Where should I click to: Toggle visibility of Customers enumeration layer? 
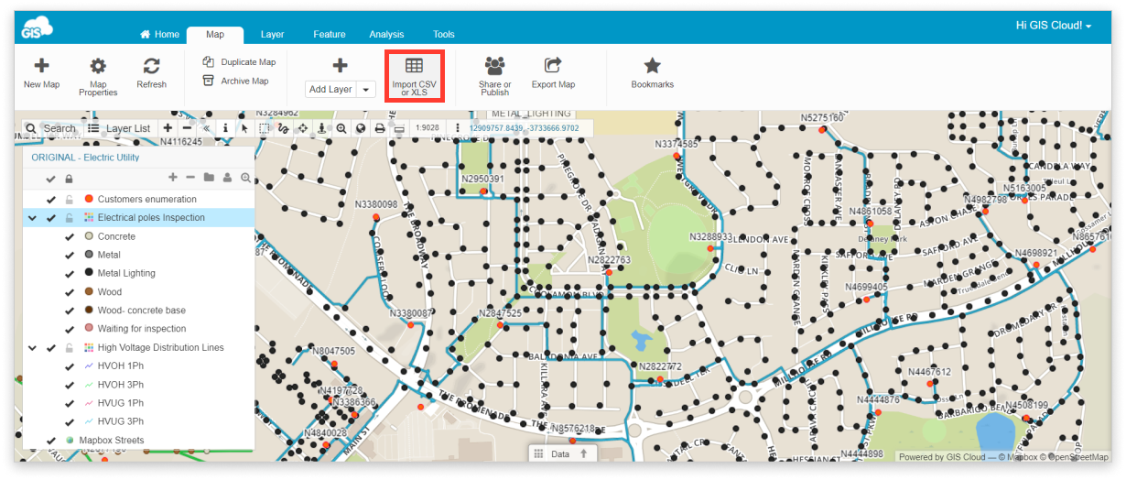click(x=51, y=199)
